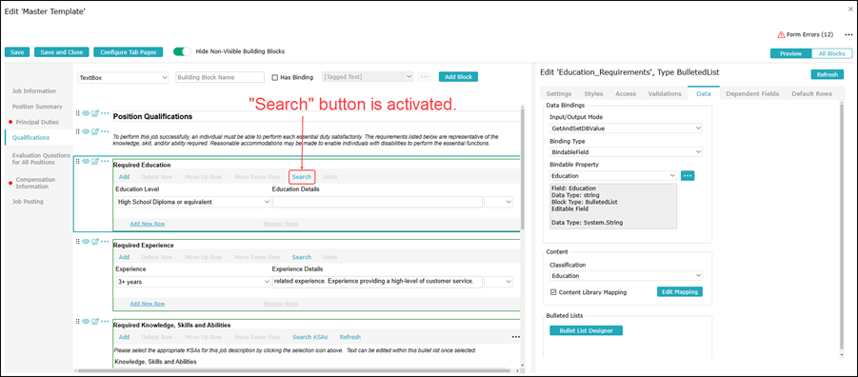Open the Form Errors (12) warning

point(805,34)
